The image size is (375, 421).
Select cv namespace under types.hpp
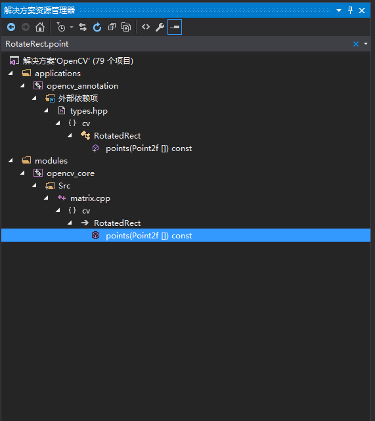(x=86, y=123)
